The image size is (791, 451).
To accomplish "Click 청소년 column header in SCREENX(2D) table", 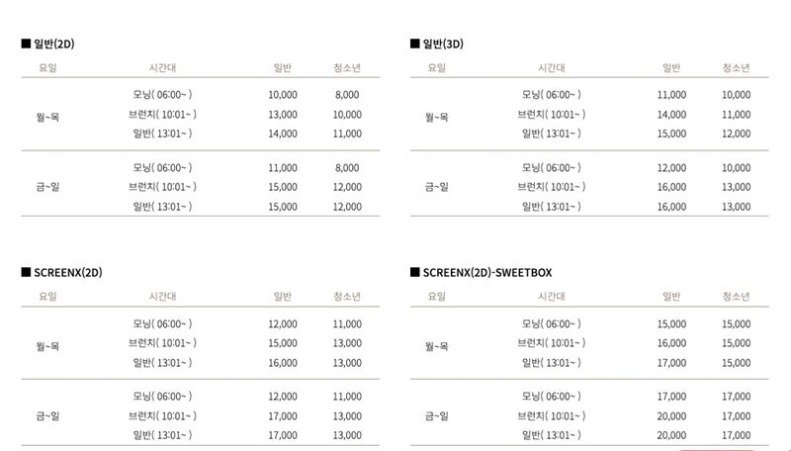I will tap(347, 296).
